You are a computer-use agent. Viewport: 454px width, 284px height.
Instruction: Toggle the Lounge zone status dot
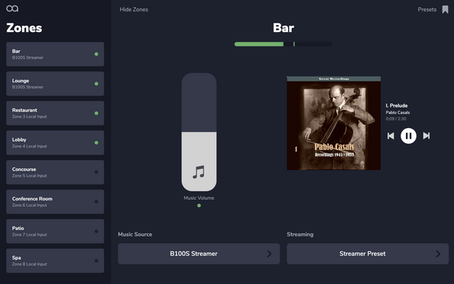click(96, 84)
